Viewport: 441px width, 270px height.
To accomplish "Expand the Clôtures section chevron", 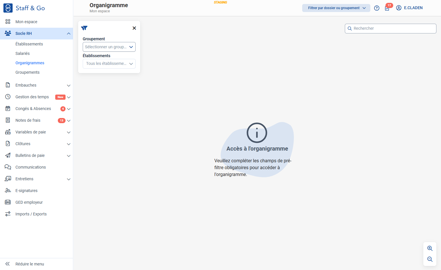I will [69, 144].
